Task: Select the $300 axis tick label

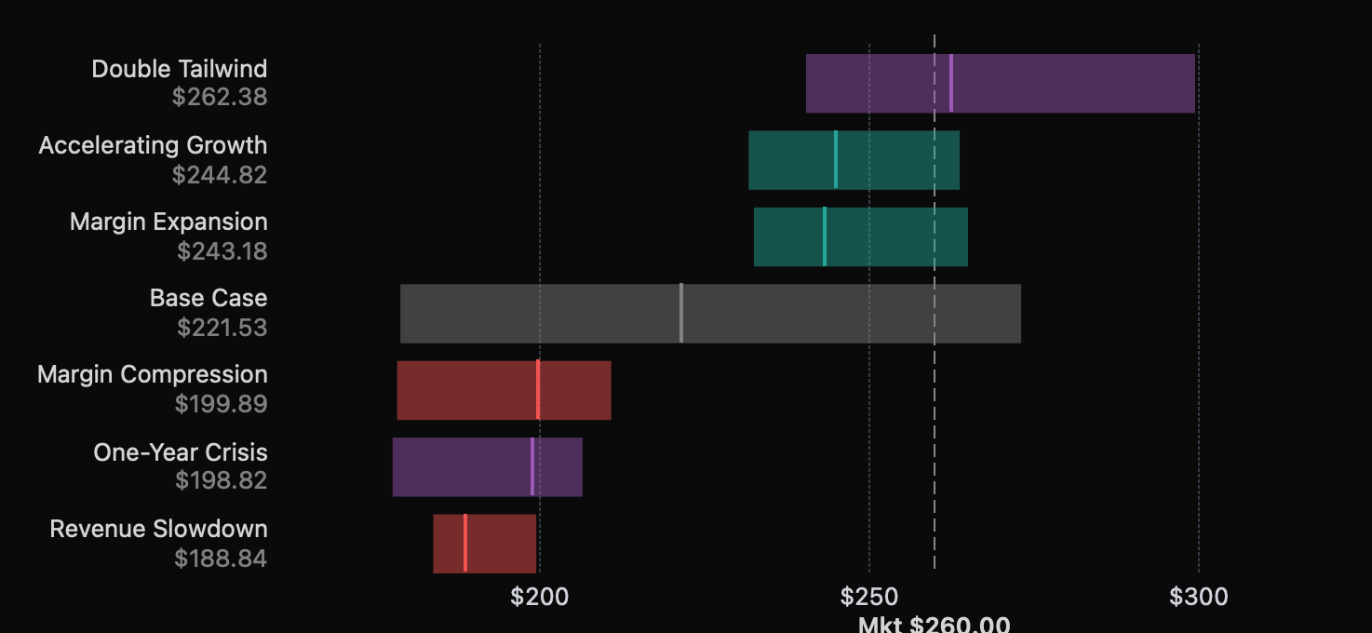Action: [1199, 597]
